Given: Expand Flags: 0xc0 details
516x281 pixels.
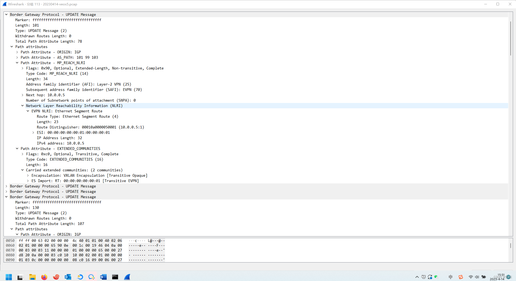Looking at the screenshot, I should (23, 154).
